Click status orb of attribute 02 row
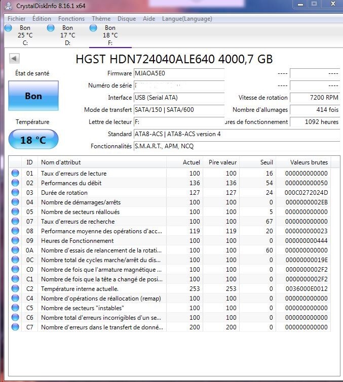The height and width of the screenshot is (382, 343). [x=15, y=183]
